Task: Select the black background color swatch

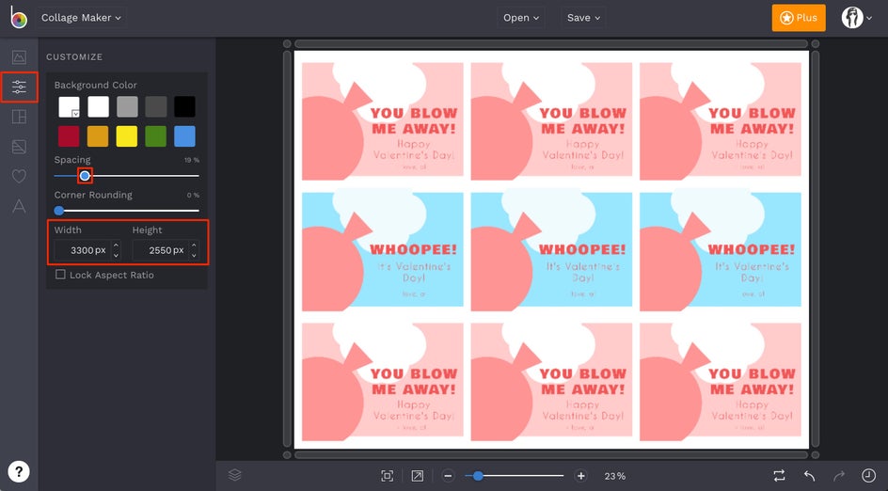Action: coord(184,106)
